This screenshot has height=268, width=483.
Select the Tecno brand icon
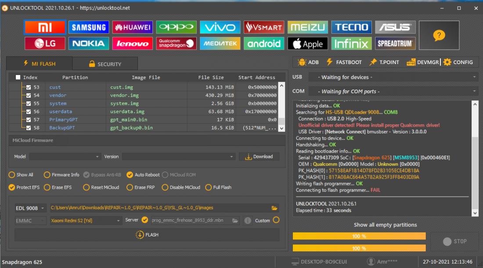(351, 27)
